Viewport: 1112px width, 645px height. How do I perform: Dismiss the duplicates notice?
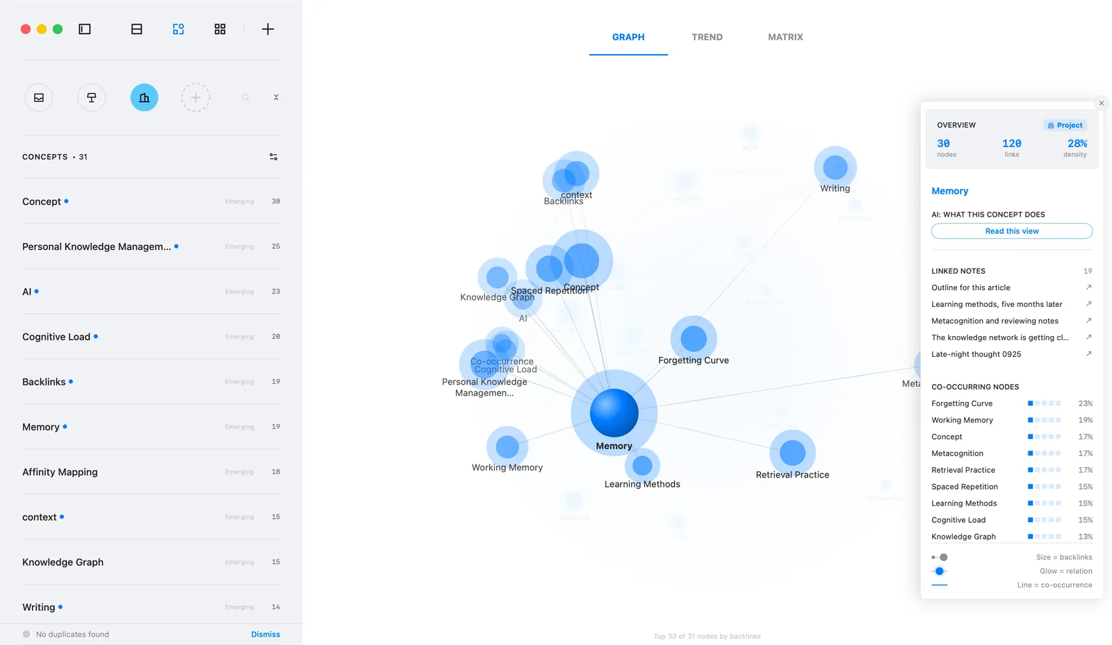coord(265,635)
